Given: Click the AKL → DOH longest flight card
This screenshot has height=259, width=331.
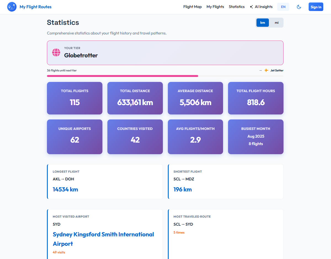Looking at the screenshot, I should coord(105,181).
